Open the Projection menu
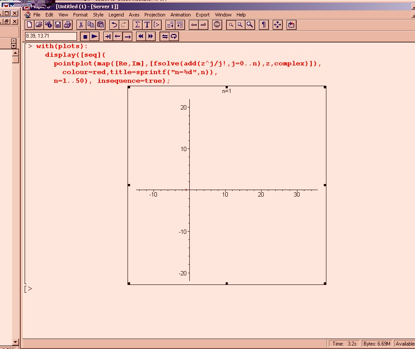Viewport: 415px width, 349px height. click(155, 15)
